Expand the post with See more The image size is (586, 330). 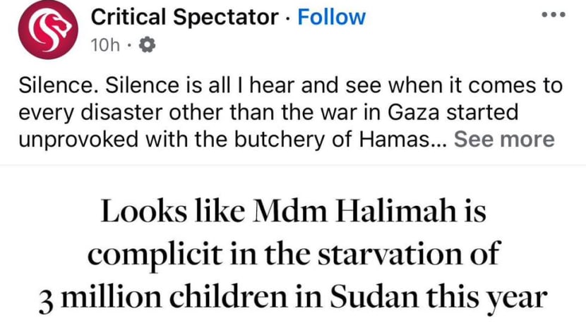(504, 140)
